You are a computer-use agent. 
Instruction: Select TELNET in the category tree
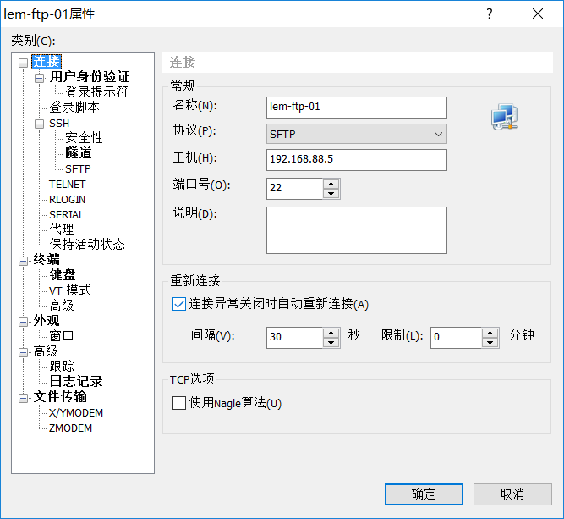coord(67,185)
